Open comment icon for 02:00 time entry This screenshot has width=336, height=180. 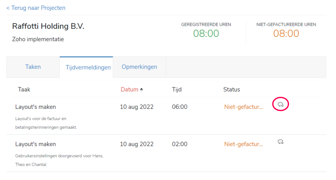tap(280, 142)
